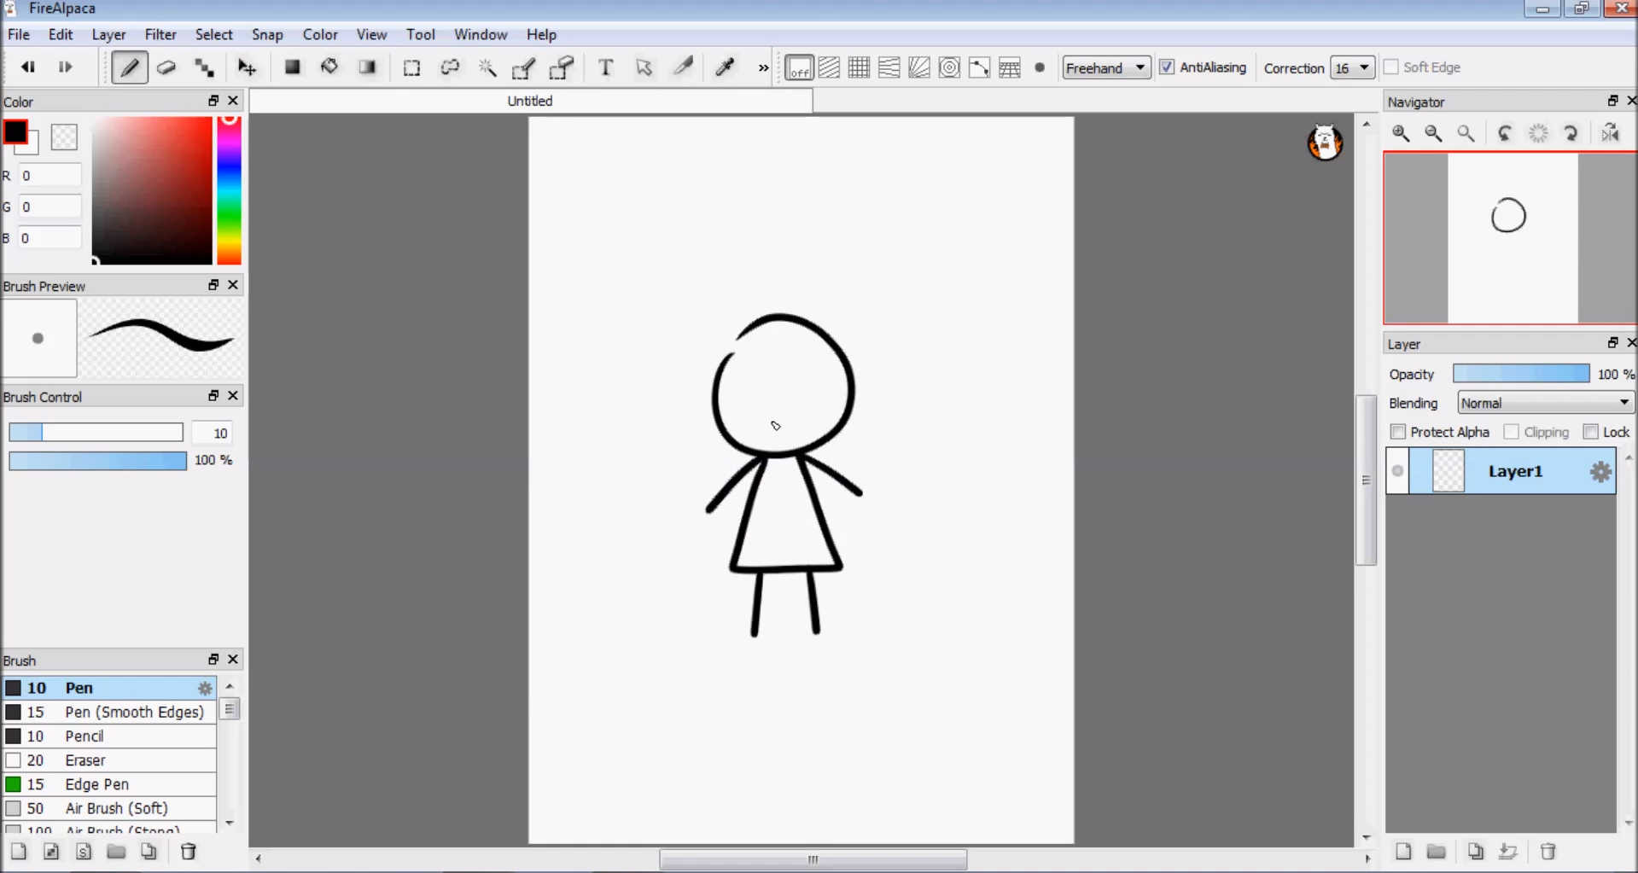Open the Layer menu

pos(108,35)
